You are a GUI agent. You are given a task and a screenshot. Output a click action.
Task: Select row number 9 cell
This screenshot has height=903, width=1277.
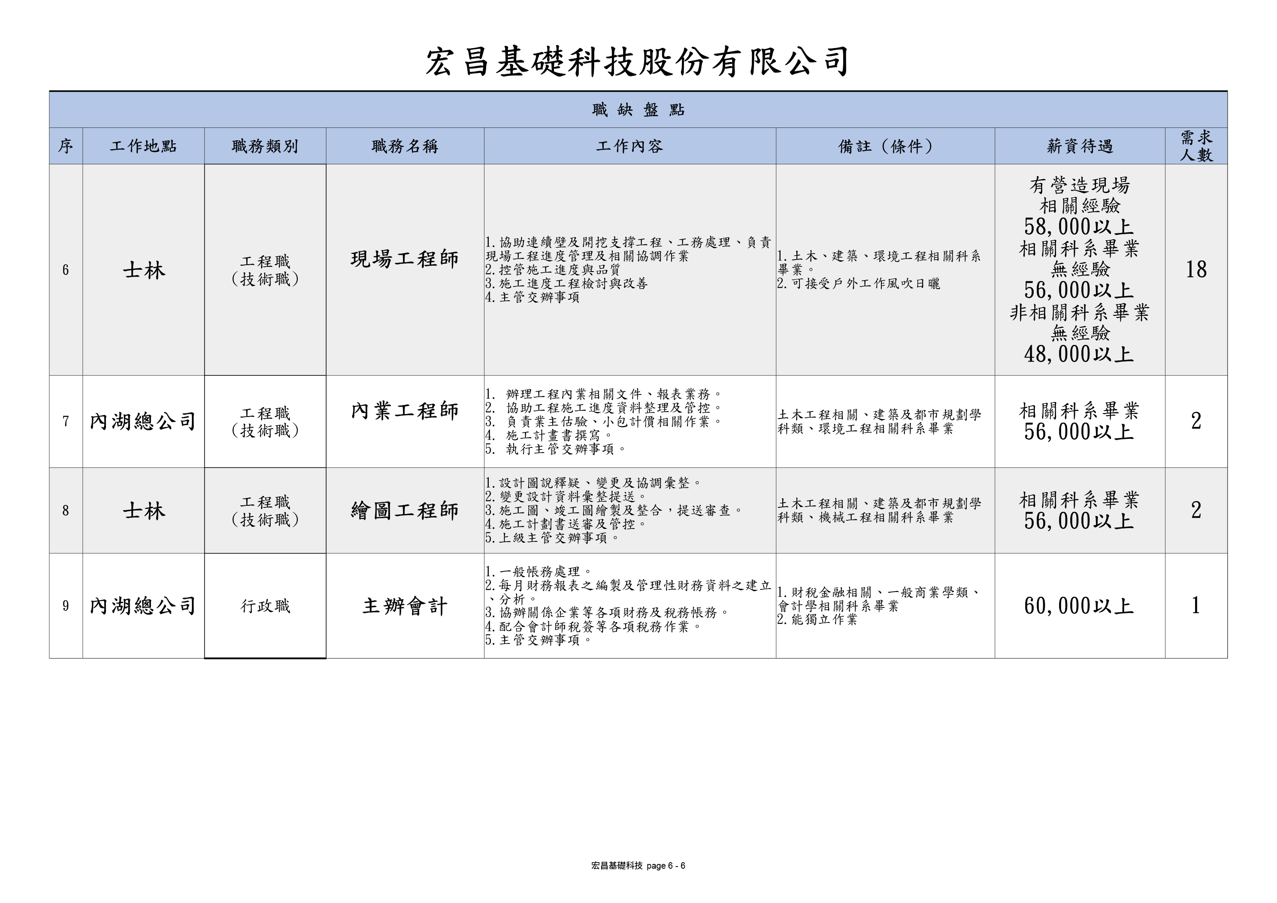point(66,606)
